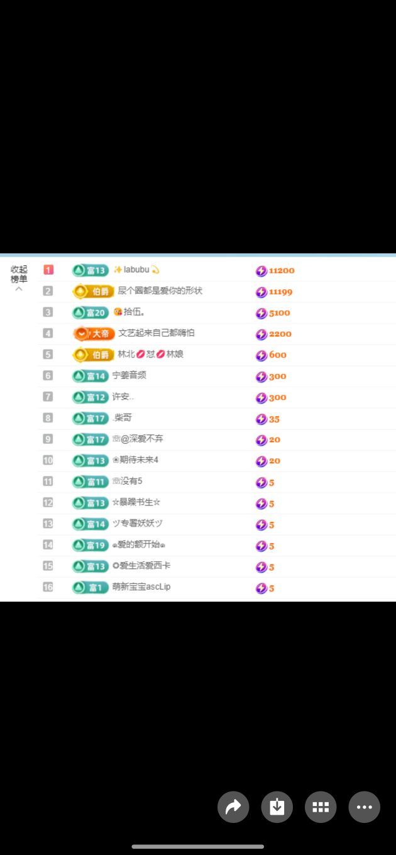Click rank 3 badge icon
The width and height of the screenshot is (396, 855).
pyautogui.click(x=48, y=312)
